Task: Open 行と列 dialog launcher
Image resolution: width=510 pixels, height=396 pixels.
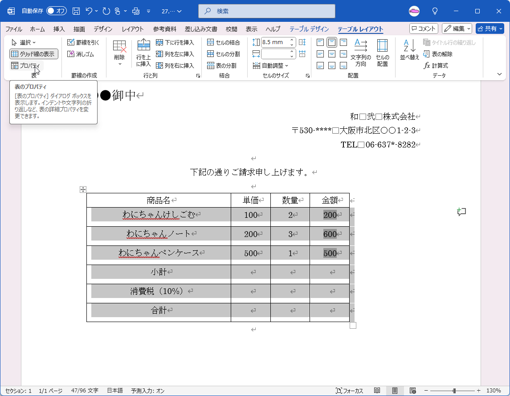Action: coord(198,76)
